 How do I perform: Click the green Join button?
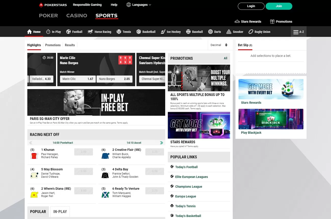[279, 6]
